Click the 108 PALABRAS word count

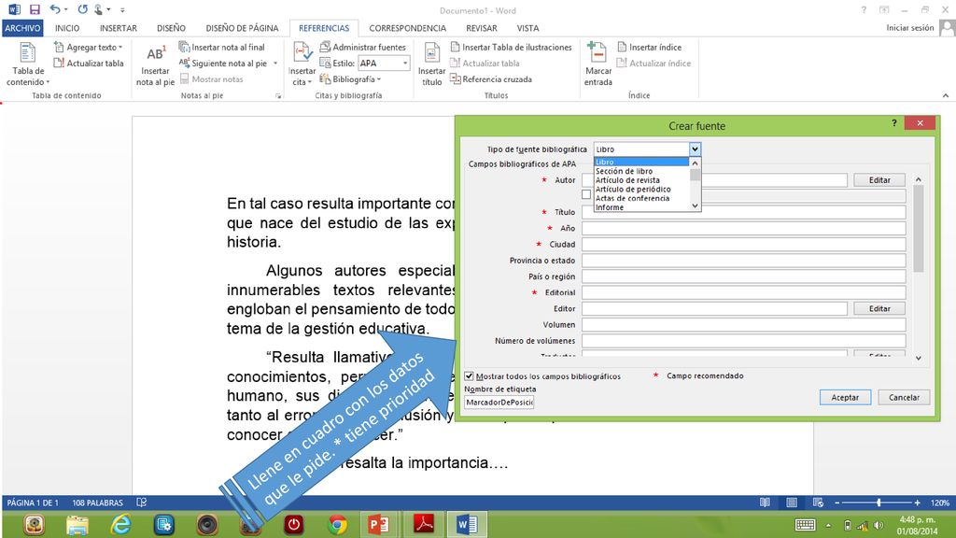pyautogui.click(x=97, y=503)
